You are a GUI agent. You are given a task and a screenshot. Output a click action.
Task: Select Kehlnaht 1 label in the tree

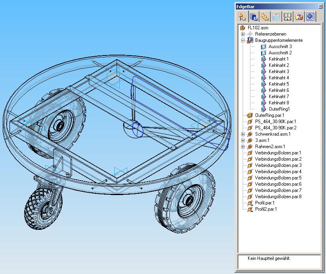click(x=279, y=59)
